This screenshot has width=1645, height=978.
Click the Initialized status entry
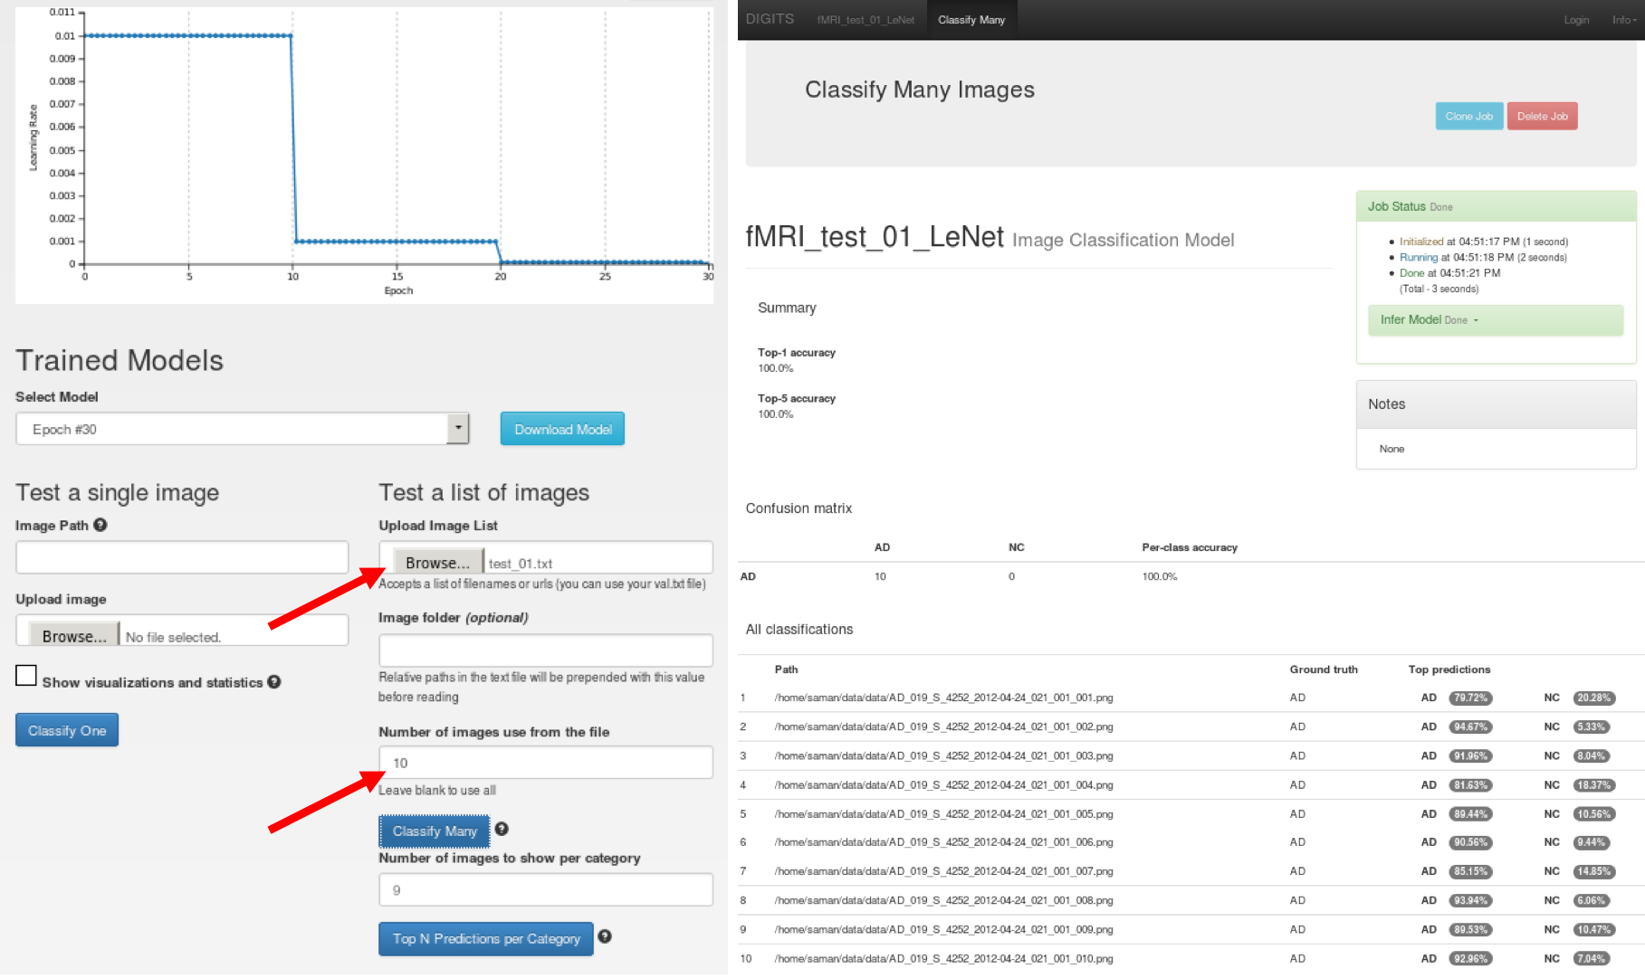(x=1483, y=242)
